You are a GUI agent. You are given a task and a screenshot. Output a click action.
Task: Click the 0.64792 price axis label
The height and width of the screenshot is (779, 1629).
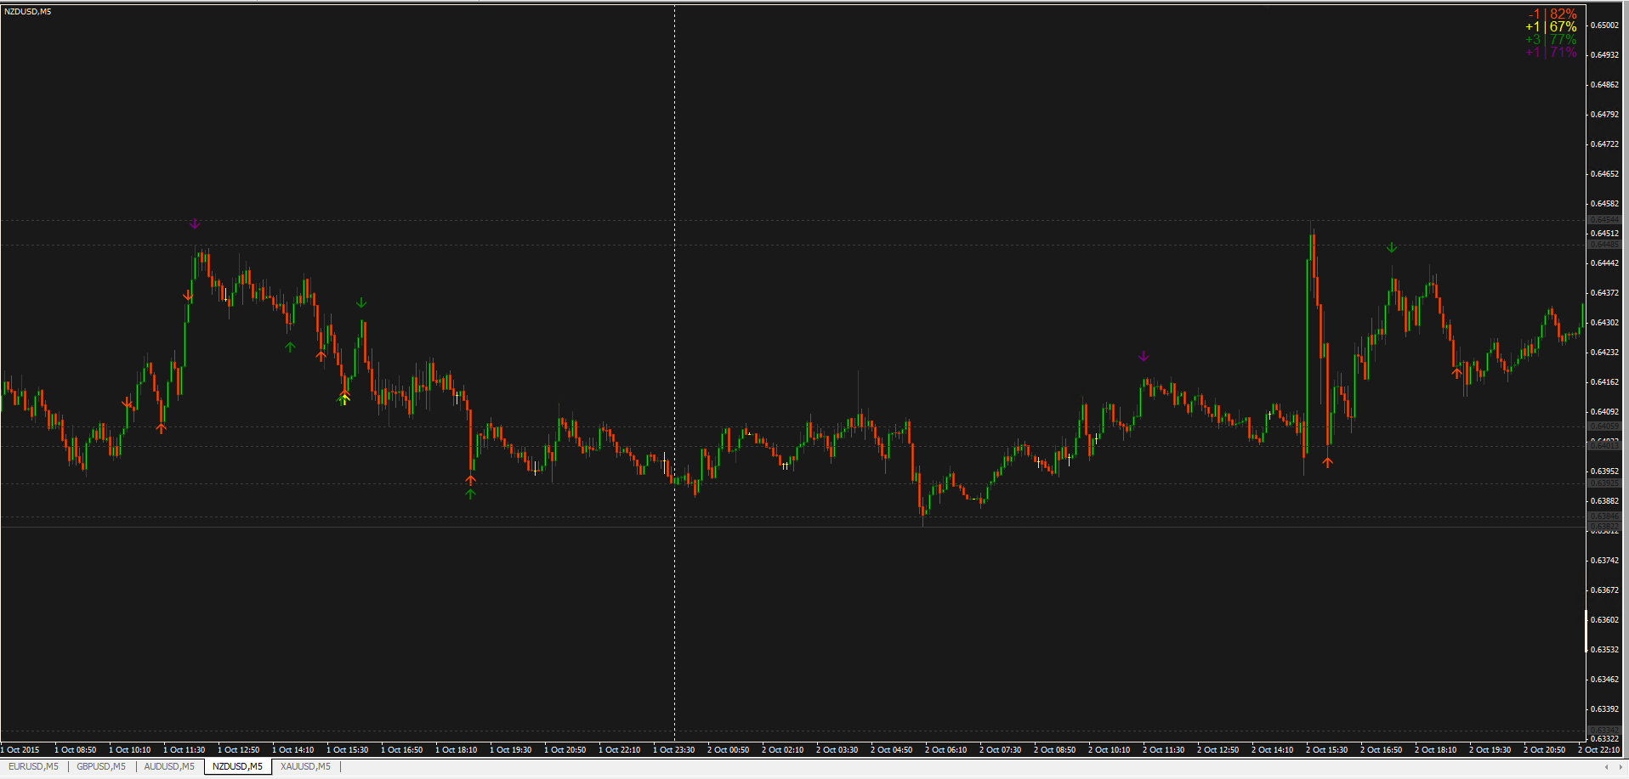pyautogui.click(x=1604, y=115)
